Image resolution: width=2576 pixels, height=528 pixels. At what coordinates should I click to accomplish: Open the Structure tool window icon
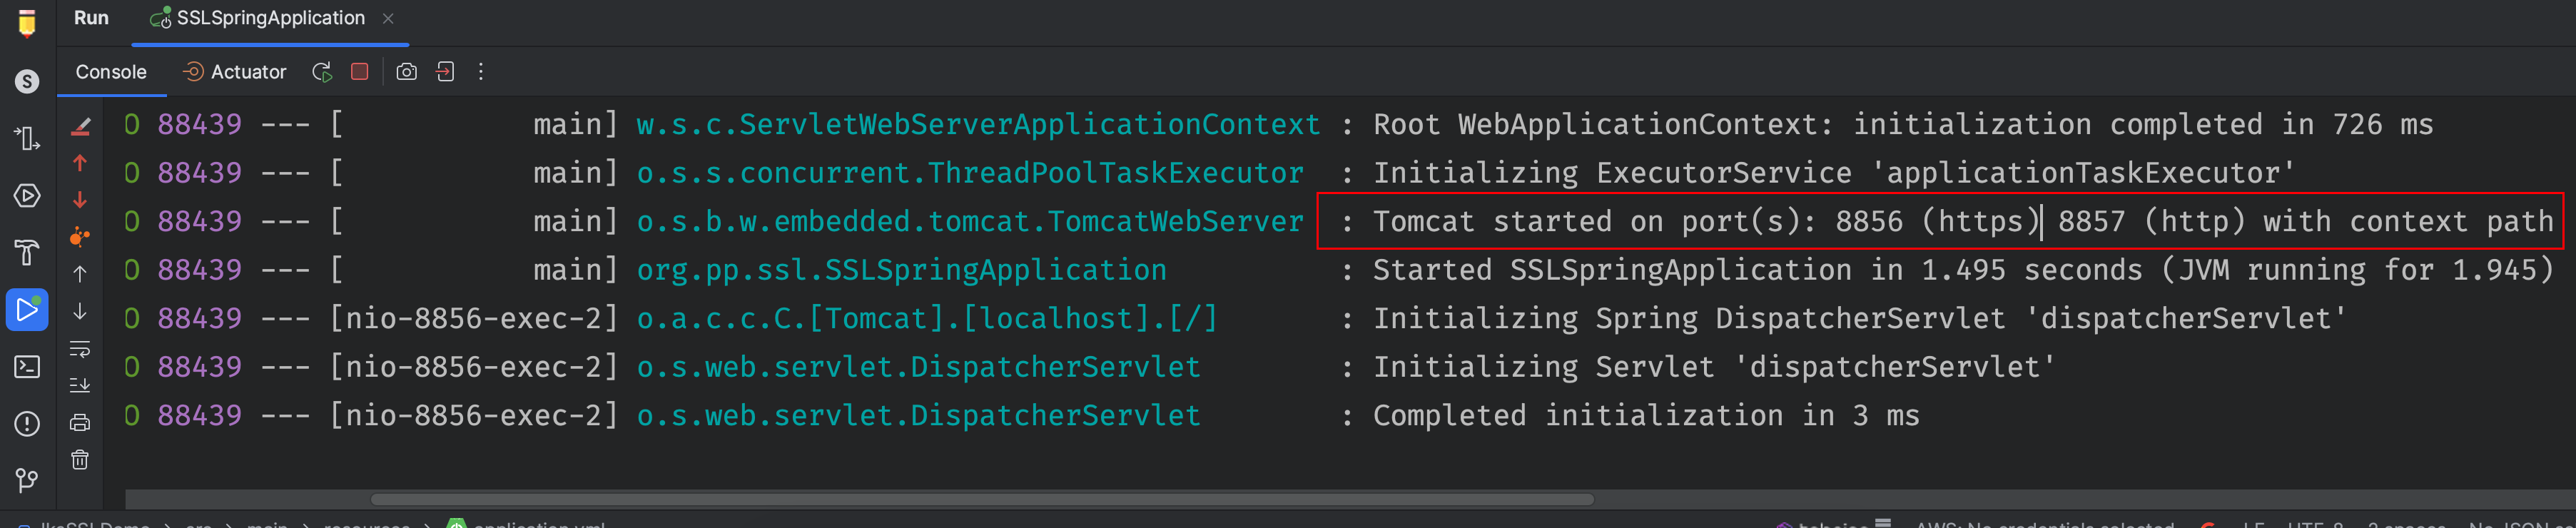27,138
